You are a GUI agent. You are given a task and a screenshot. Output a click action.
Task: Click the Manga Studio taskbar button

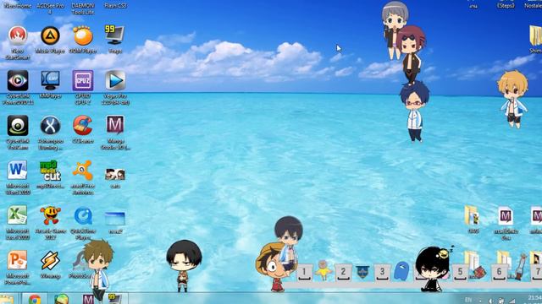88,299
